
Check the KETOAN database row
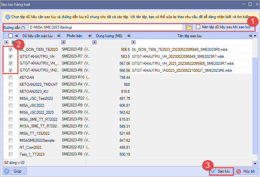coord(11,77)
